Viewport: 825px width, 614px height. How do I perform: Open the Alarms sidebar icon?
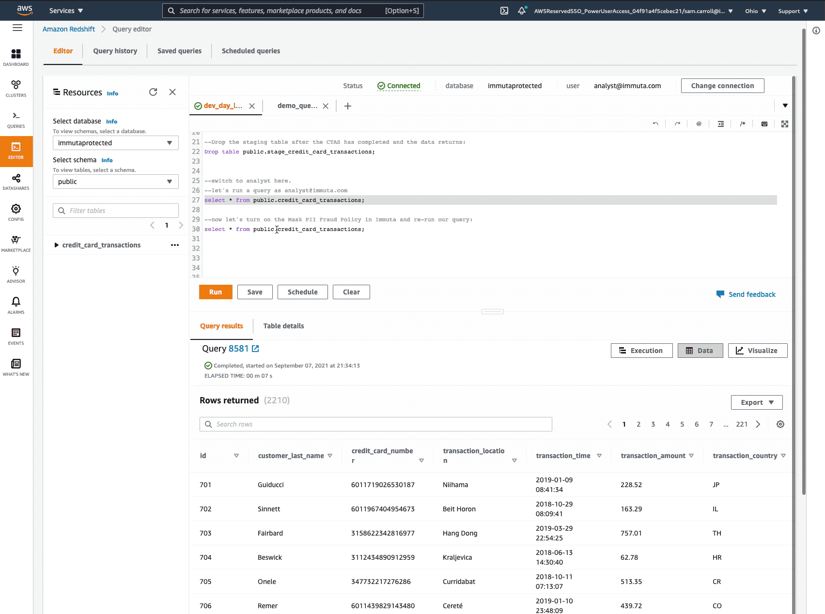click(16, 305)
